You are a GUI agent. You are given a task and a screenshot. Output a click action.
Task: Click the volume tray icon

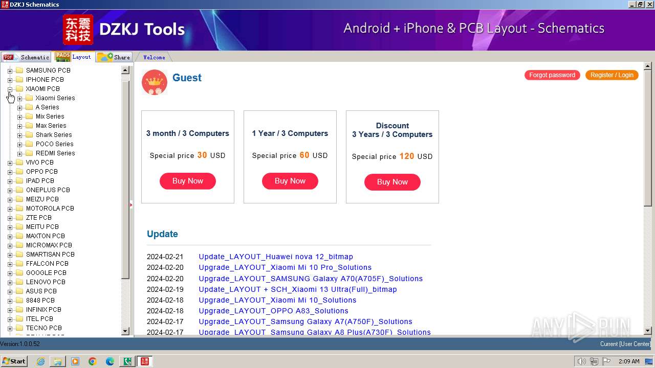click(582, 361)
